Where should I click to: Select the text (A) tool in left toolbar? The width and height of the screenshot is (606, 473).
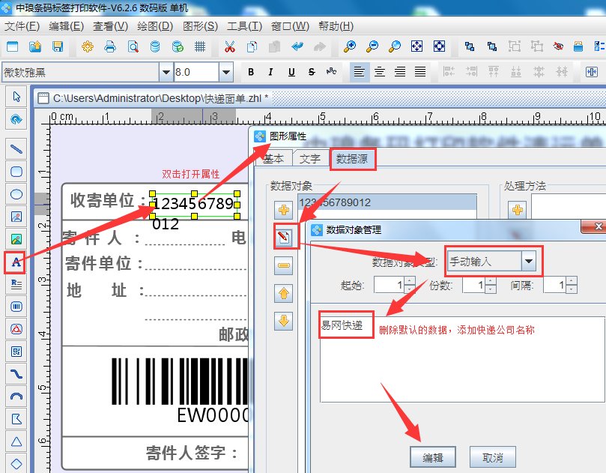coord(16,262)
